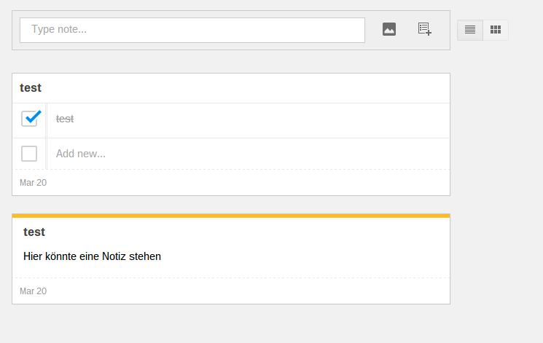543x343 pixels.
Task: Click the text Hier könnte eine Notiz stehen
Action: (92, 256)
